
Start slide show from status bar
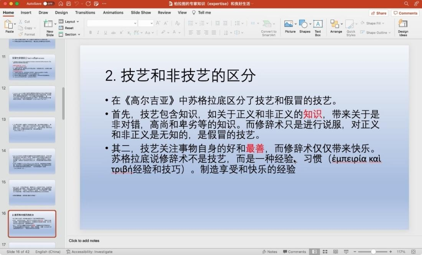346,252
